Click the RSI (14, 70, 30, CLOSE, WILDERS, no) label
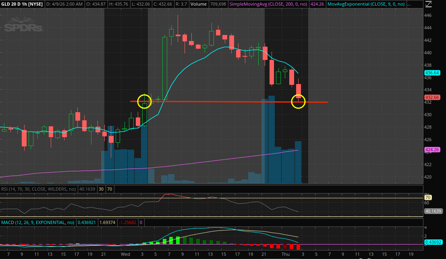The height and width of the screenshot is (259, 446). click(x=38, y=189)
